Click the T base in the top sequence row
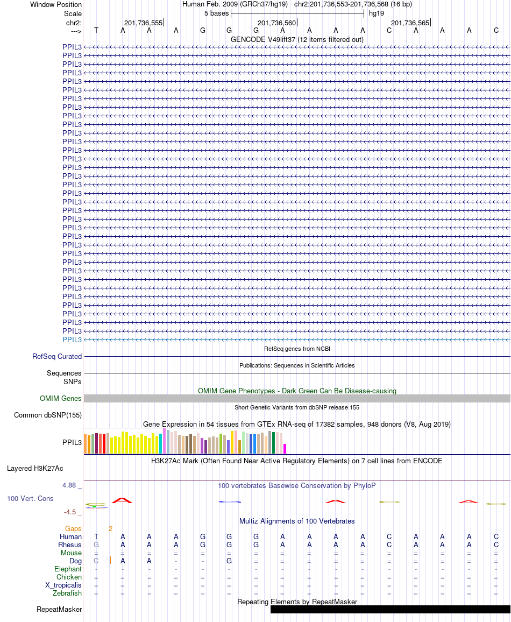This screenshot has height=622, width=511. tap(96, 31)
